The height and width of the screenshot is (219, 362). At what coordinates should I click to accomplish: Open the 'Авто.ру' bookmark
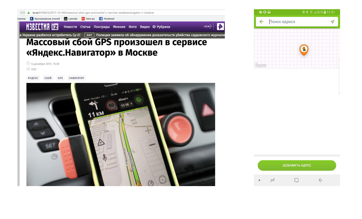88,19
